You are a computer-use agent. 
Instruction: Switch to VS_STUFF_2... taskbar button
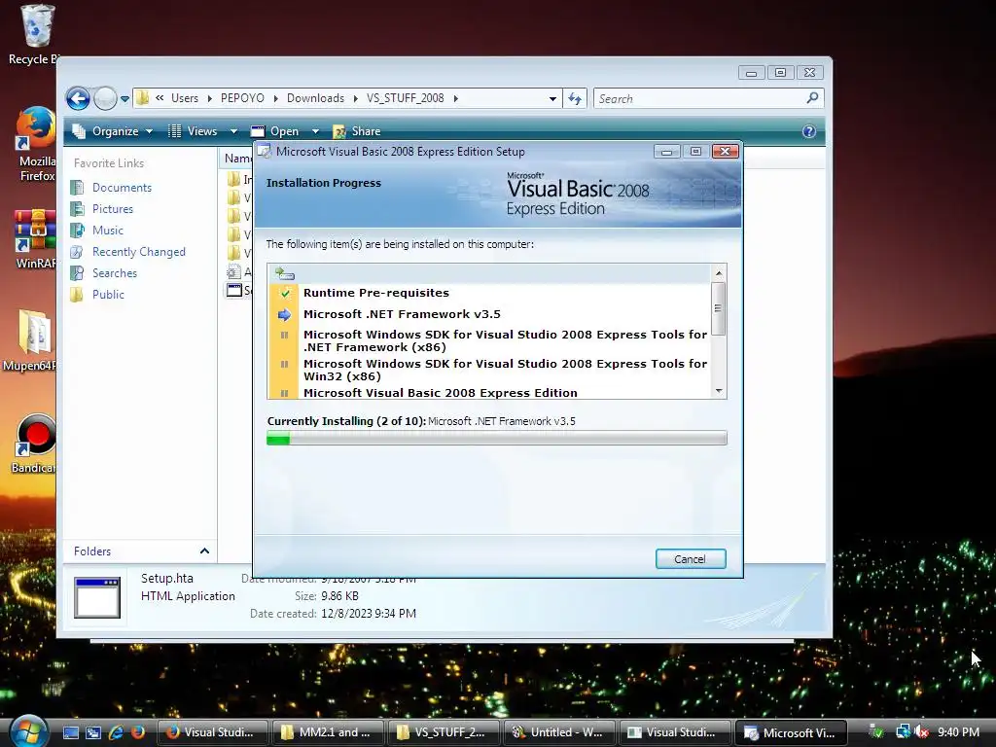point(444,732)
